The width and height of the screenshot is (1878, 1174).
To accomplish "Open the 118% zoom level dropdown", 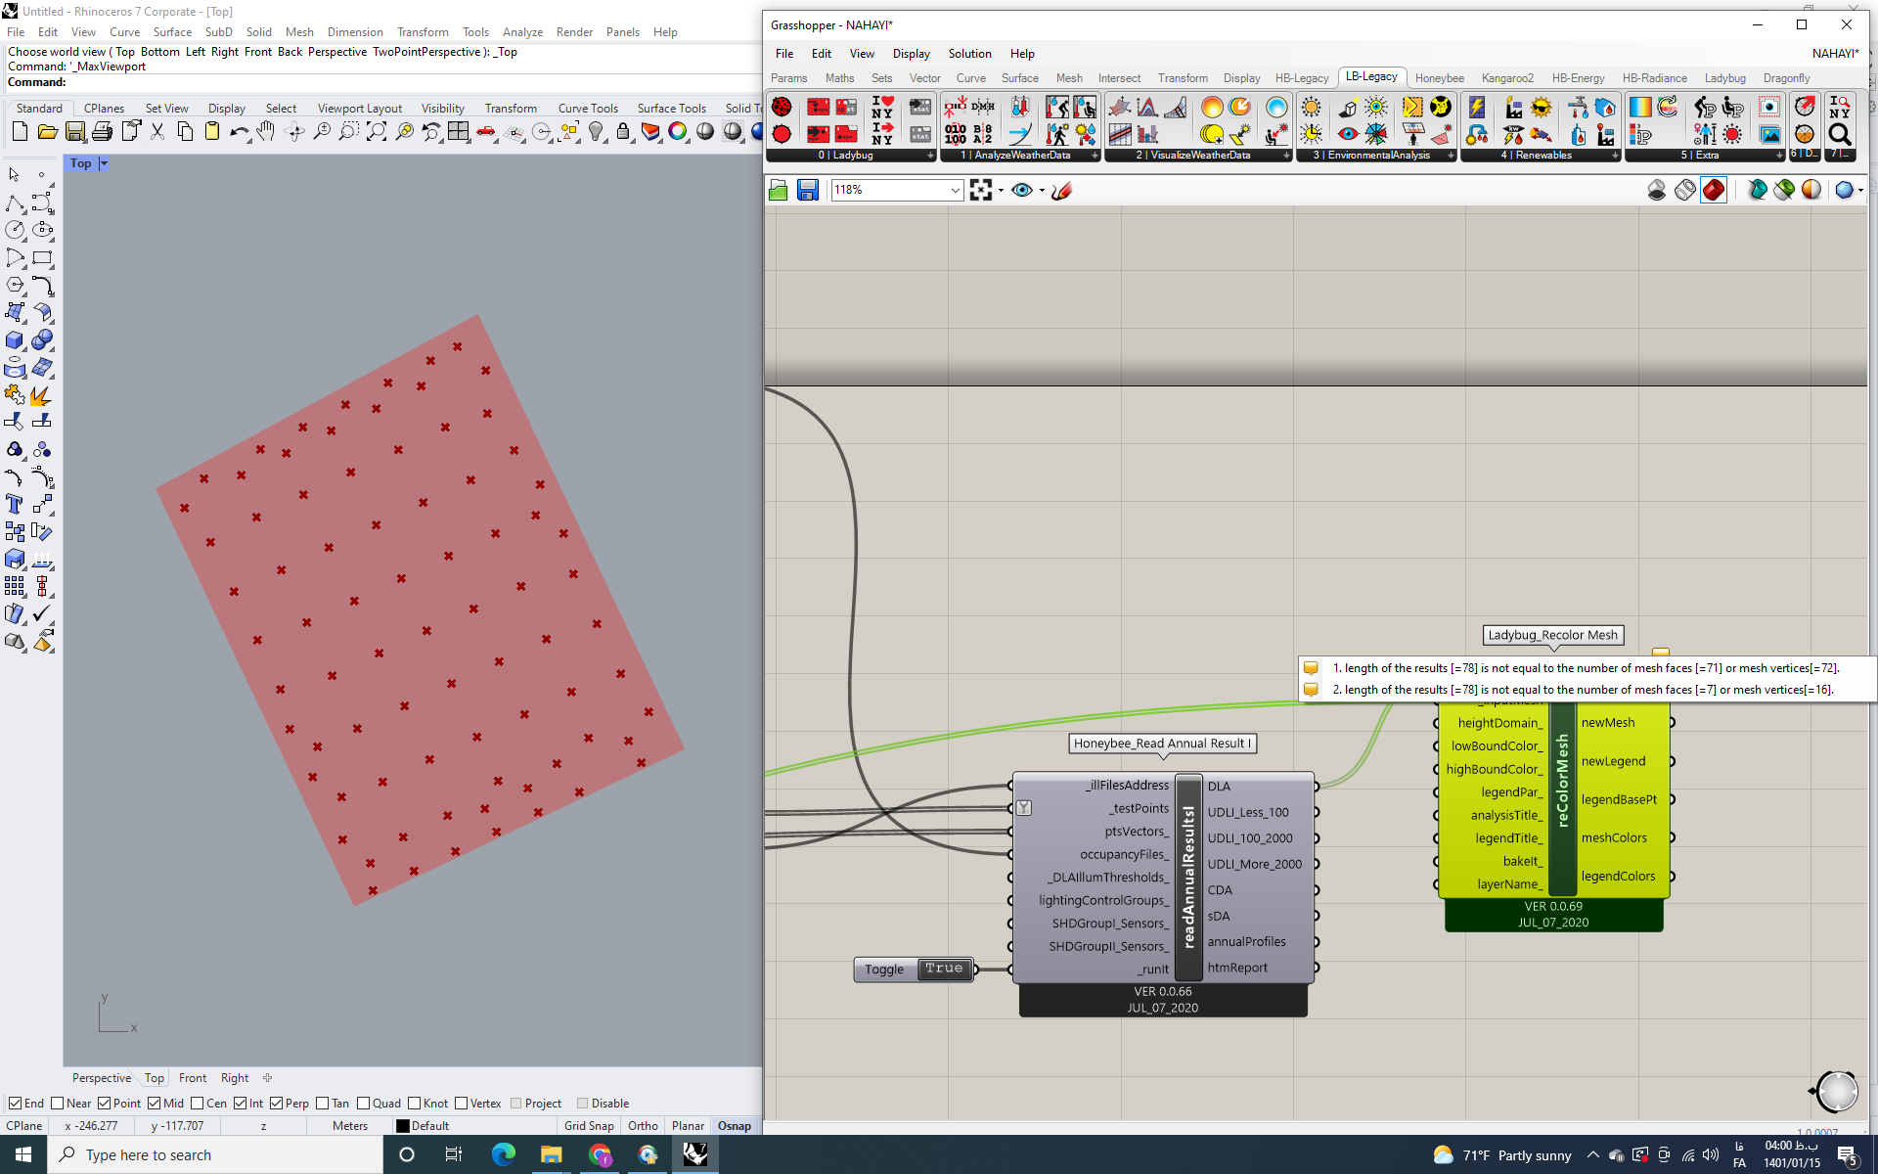I will 955,191.
